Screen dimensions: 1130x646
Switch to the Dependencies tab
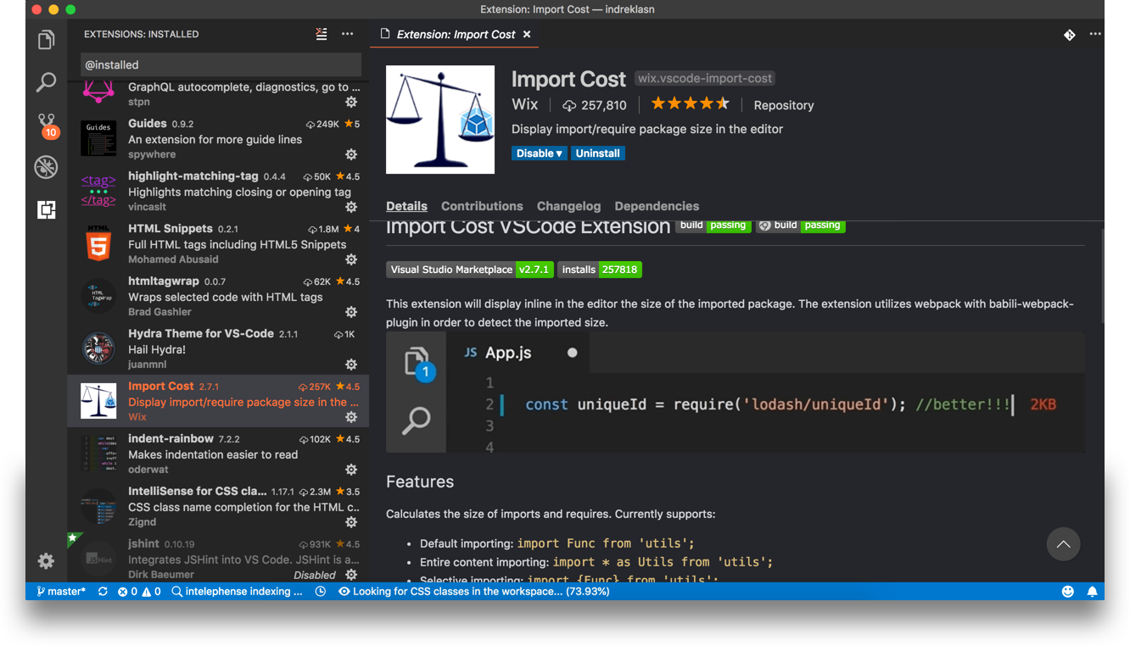tap(657, 206)
